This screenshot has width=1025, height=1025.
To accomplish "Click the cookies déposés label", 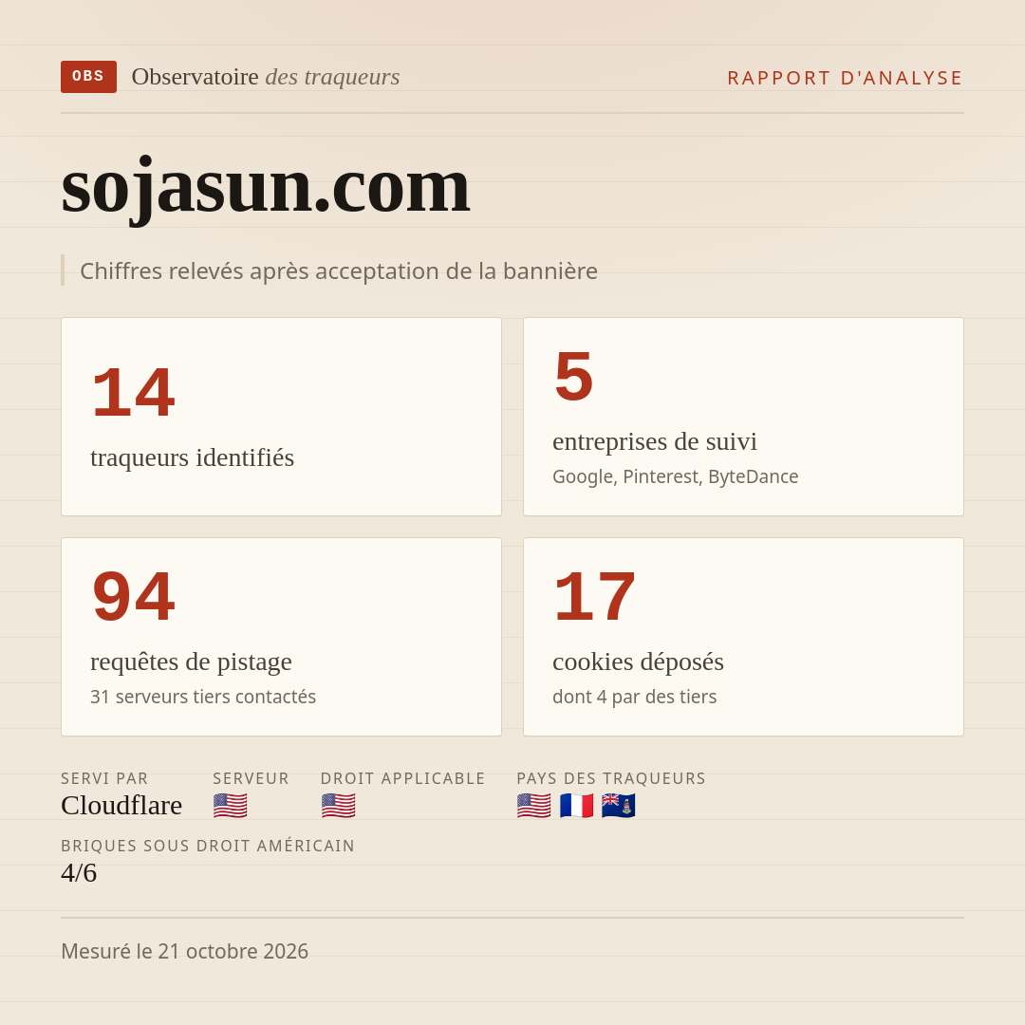I will pos(638,662).
